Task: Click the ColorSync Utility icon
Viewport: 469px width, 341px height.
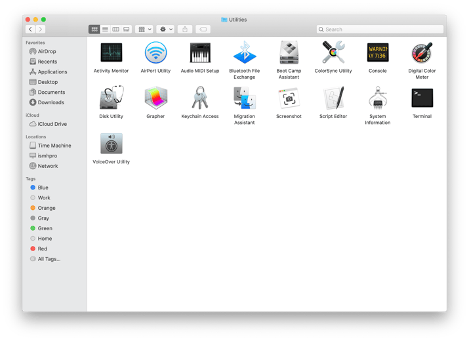Action: (x=333, y=52)
